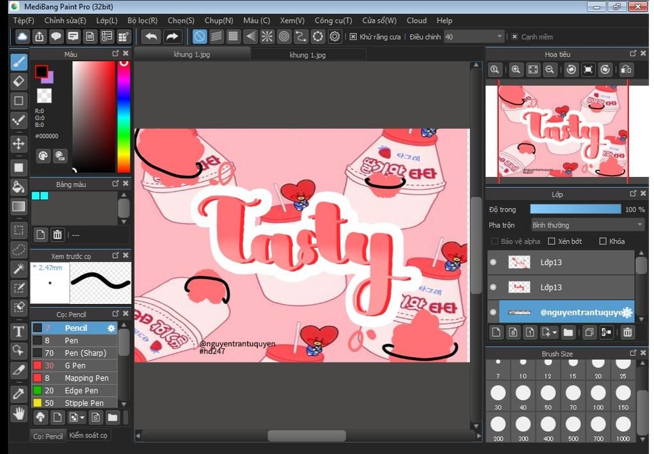Select the Edge Pen brush
The width and height of the screenshot is (654, 454).
coord(75,391)
